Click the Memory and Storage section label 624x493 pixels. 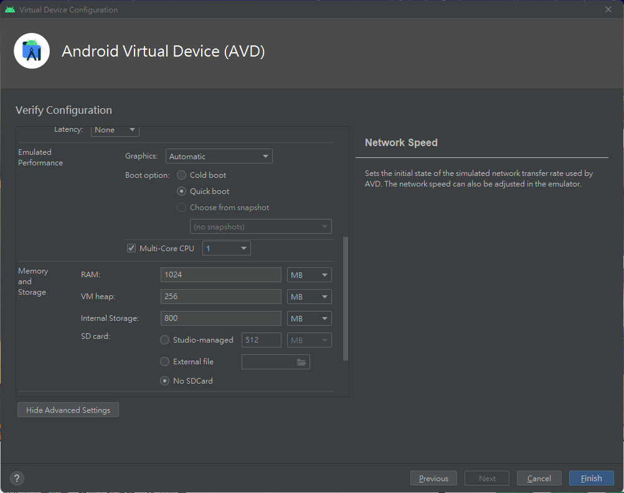click(x=33, y=281)
